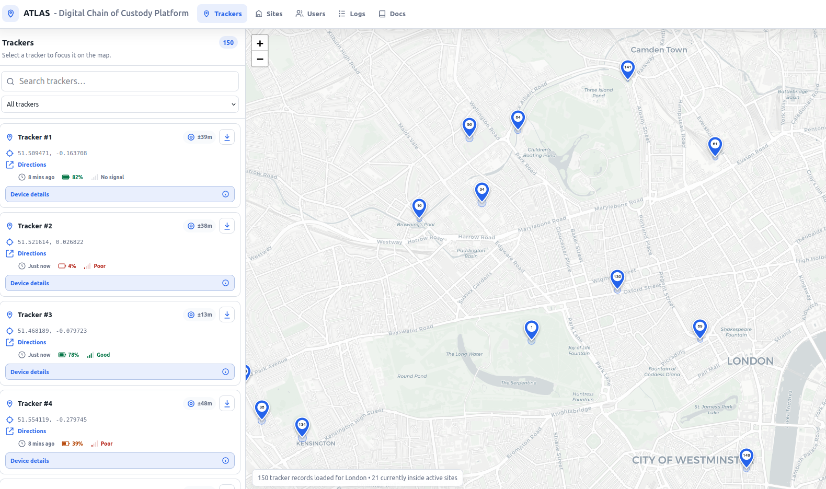Download Tracker #3 data
826x489 pixels.
(227, 315)
